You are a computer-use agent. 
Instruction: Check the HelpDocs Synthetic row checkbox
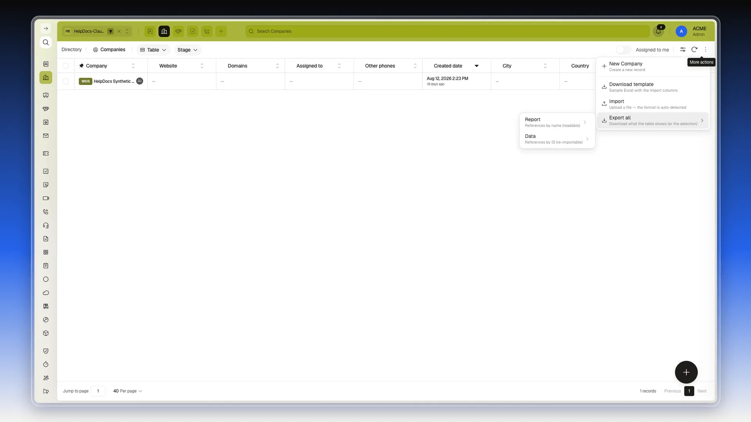tap(66, 81)
